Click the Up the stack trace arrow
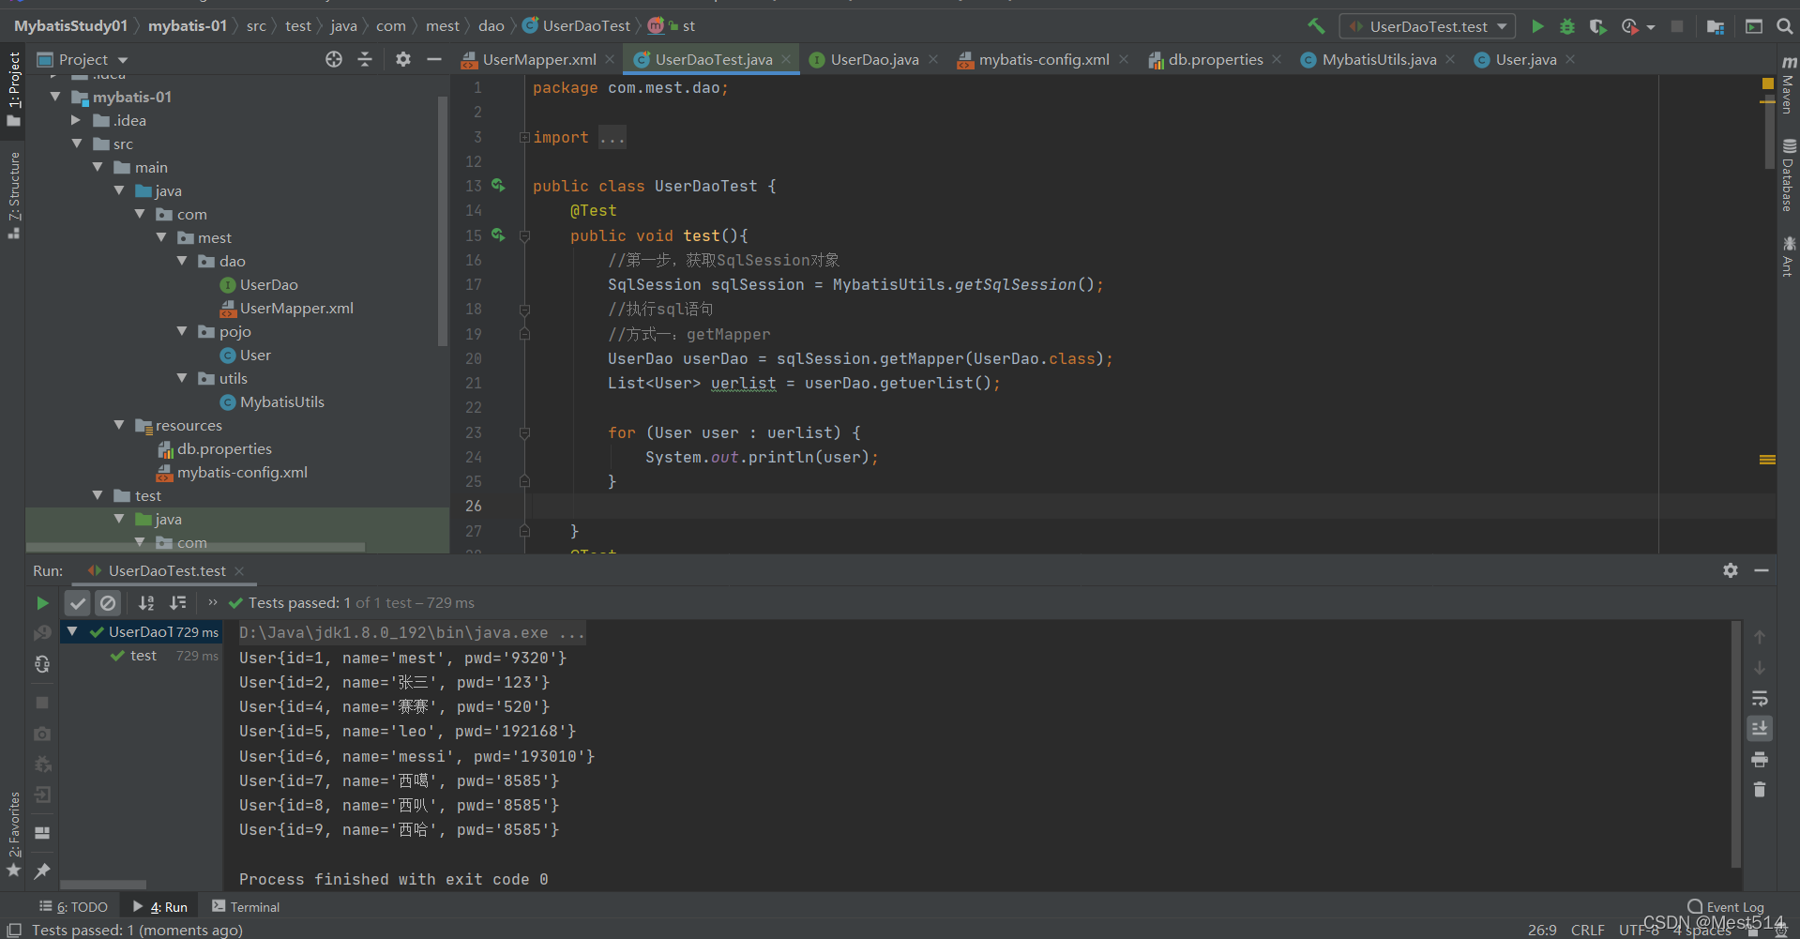 tap(1760, 637)
